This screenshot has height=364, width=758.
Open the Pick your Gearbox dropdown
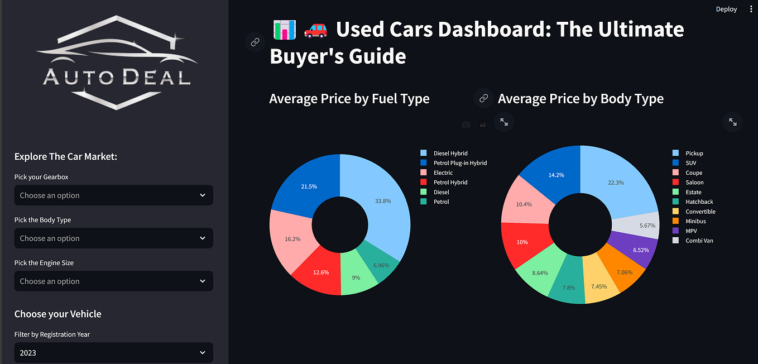[x=113, y=195]
